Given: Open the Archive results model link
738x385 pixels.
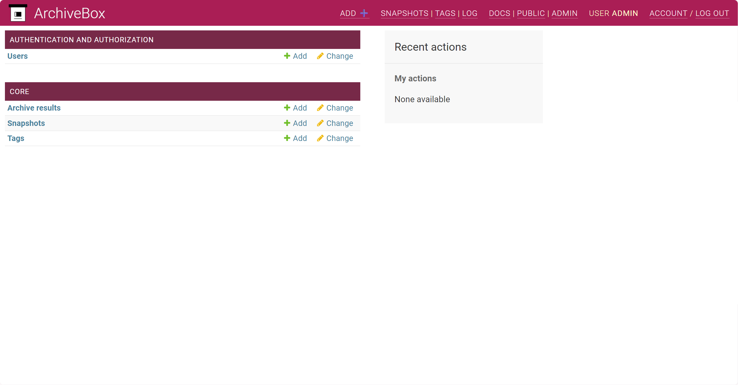Looking at the screenshot, I should (34, 108).
